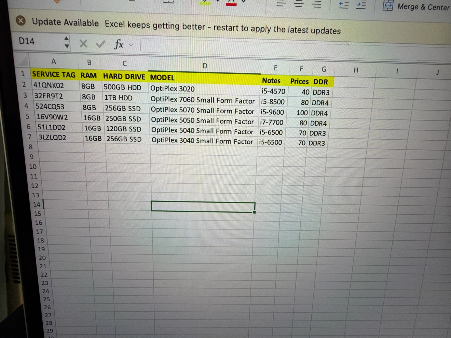The image size is (451, 338).
Task: Cancel formula entry with X icon
Action: pyautogui.click(x=83, y=43)
